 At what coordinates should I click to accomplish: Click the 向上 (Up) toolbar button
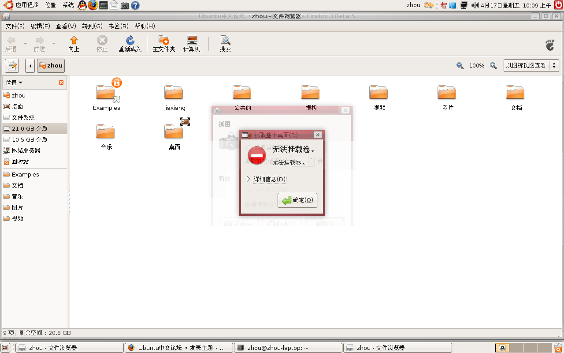click(x=74, y=44)
